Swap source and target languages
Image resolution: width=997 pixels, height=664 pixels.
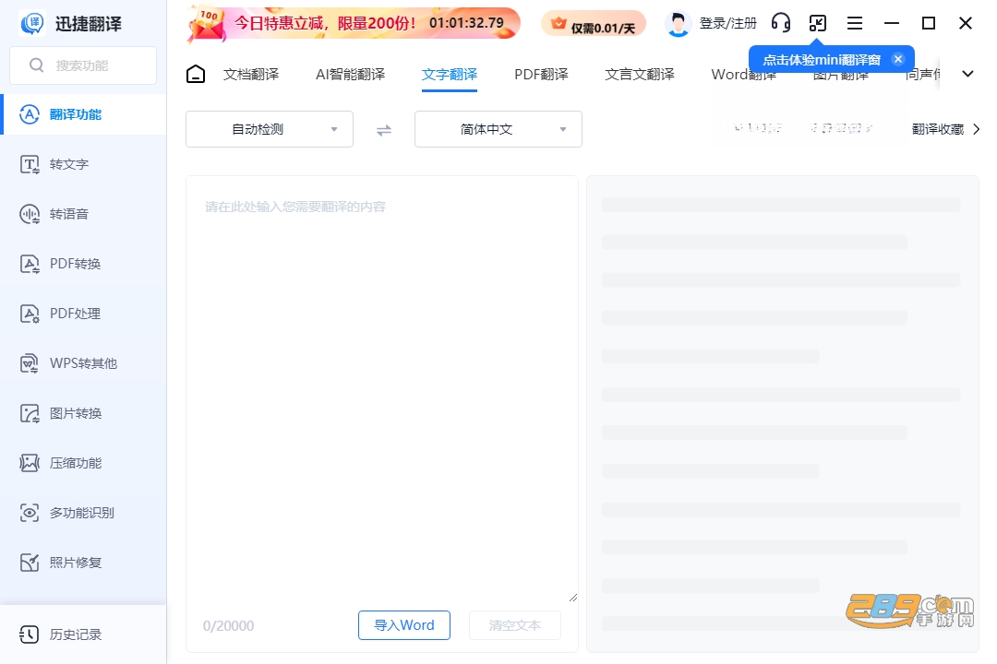383,130
